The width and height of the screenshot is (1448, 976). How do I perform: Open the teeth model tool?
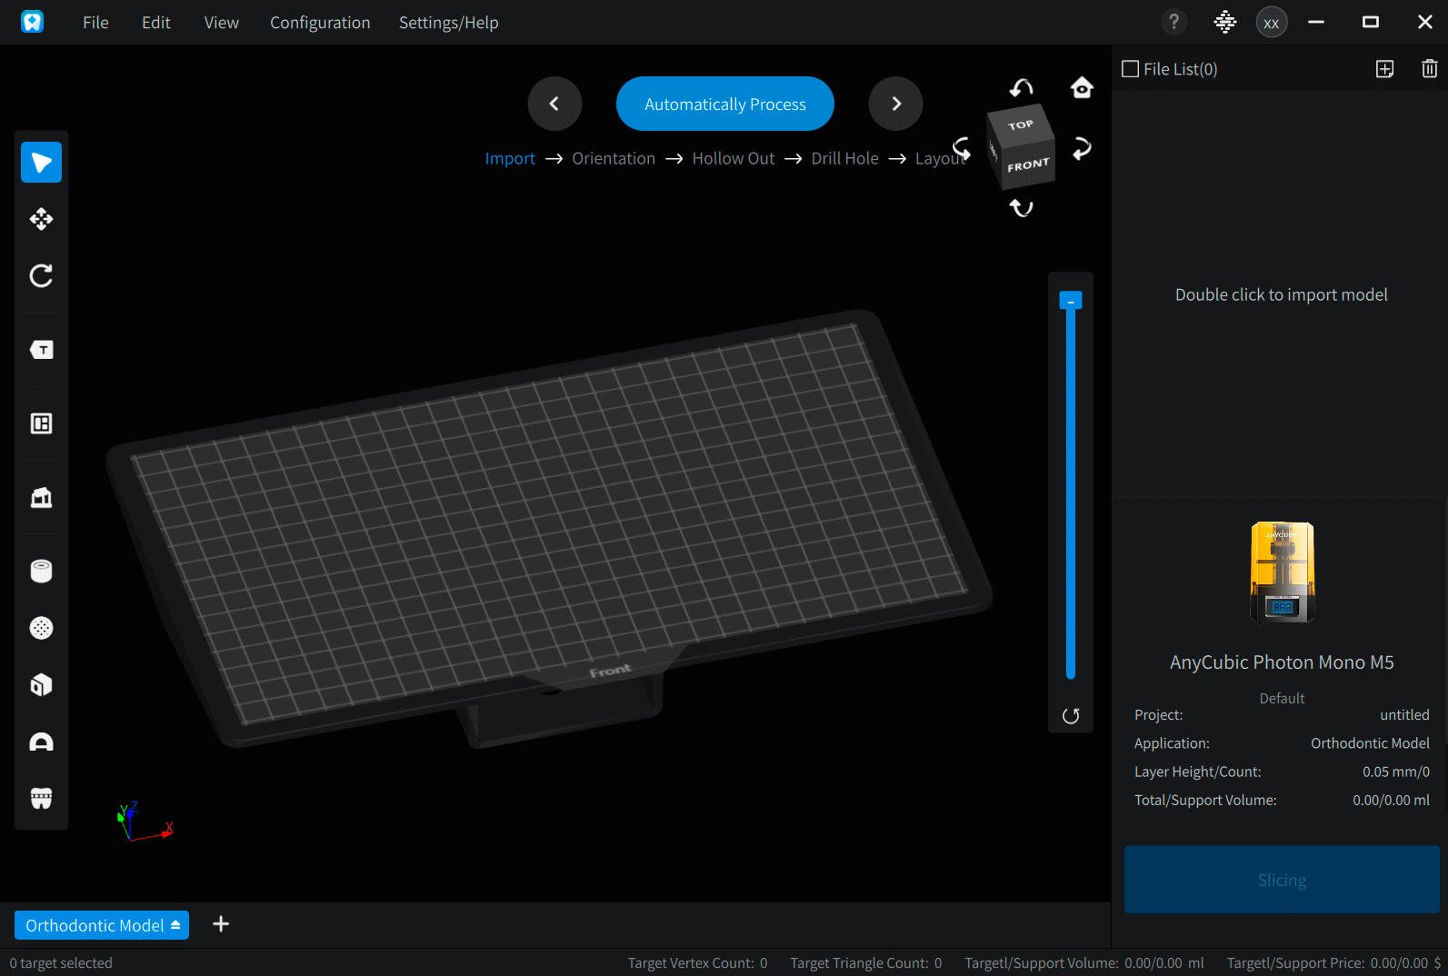point(41,798)
